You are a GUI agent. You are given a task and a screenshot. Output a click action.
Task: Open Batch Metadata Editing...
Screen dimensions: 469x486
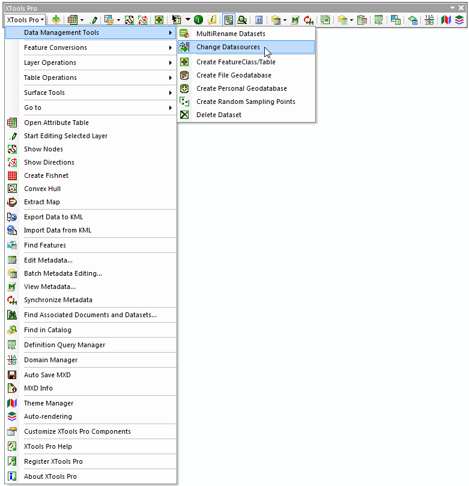(x=91, y=273)
